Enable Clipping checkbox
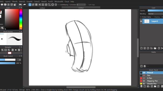Screen dimensions: 163x91 153,17
